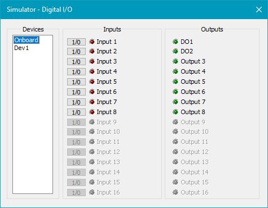Click the gray LED of Input 13
The height and width of the screenshot is (208, 268).
pyautogui.click(x=92, y=162)
